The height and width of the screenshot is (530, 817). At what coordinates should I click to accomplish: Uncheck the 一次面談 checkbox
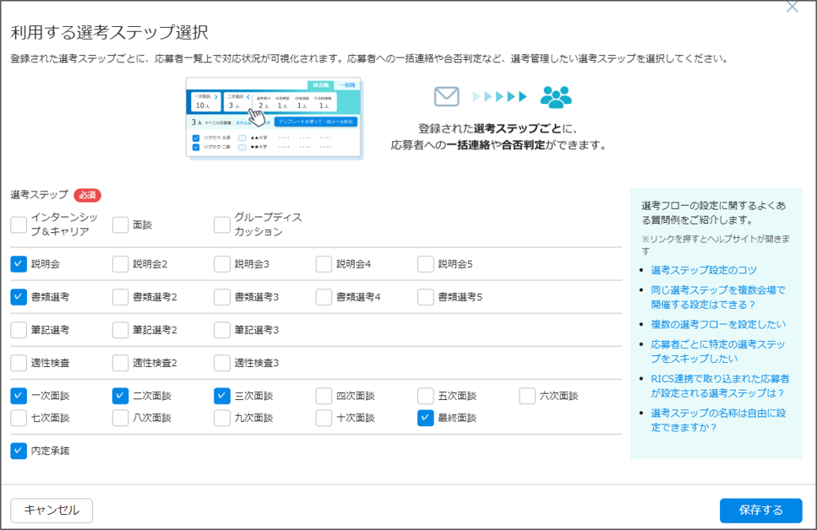click(19, 396)
